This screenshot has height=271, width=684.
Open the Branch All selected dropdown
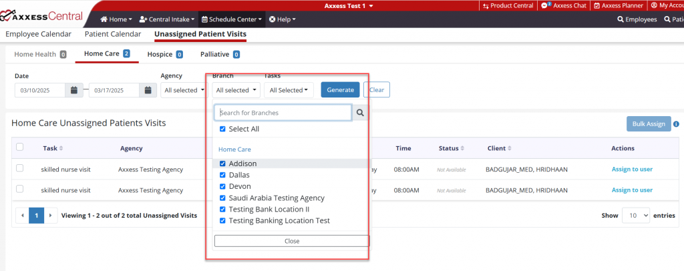[236, 90]
